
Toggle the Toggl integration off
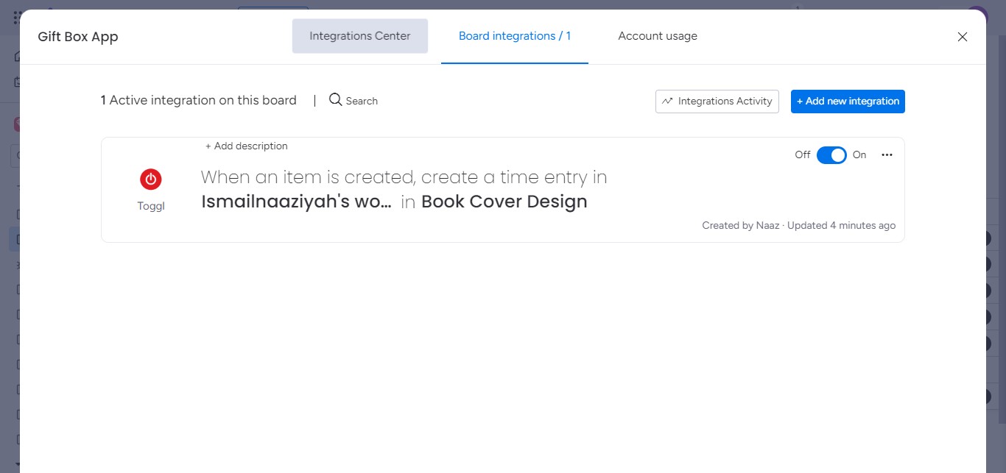click(831, 155)
